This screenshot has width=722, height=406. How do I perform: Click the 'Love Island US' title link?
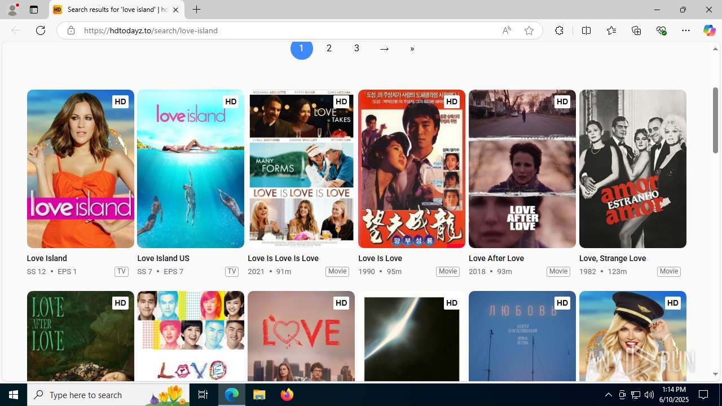click(x=163, y=258)
